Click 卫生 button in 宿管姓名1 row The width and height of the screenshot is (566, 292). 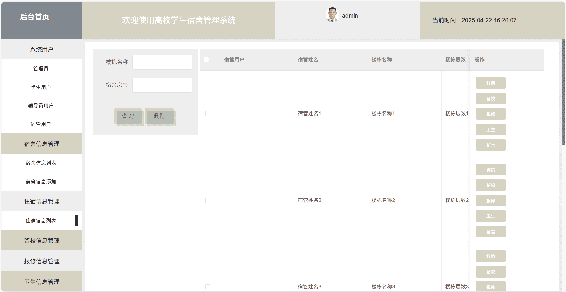click(491, 129)
